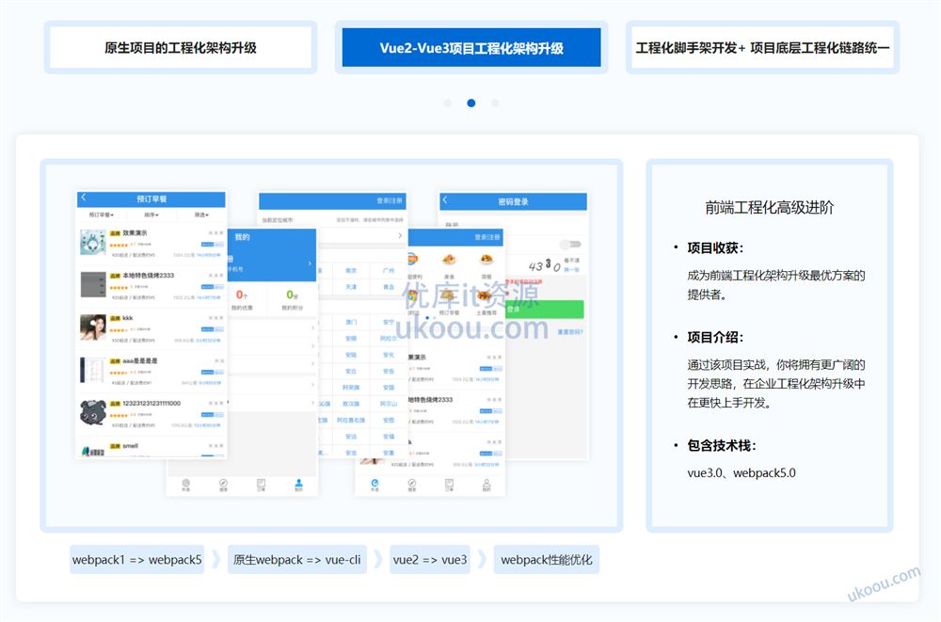This screenshot has width=941, height=622.
Task: Click the vue3.0、webpack5.0 text
Action: tap(742, 473)
